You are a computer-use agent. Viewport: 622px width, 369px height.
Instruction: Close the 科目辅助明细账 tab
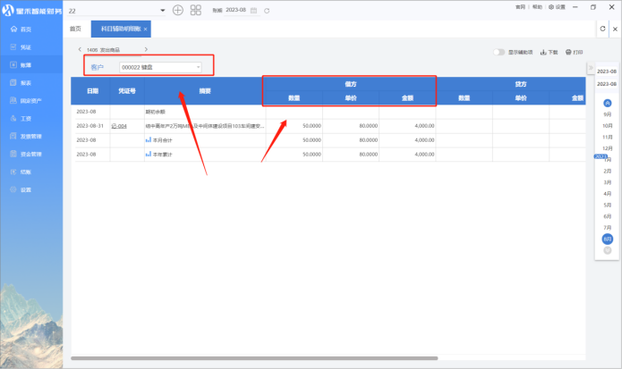click(x=145, y=29)
